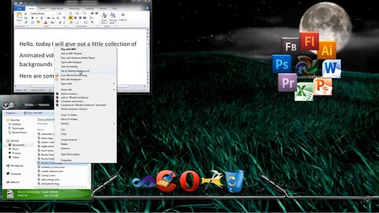Open the Organize dropdown in Explorer
Image resolution: width=379 pixels, height=213 pixels.
pyautogui.click(x=12, y=113)
